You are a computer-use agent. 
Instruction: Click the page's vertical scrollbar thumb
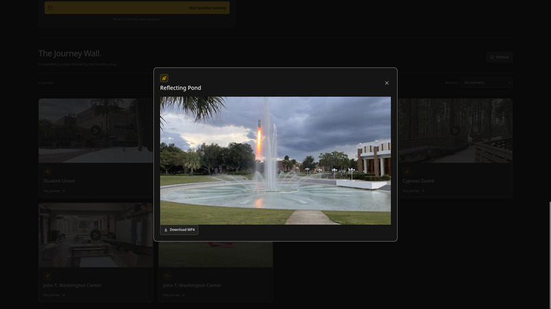(550, 255)
